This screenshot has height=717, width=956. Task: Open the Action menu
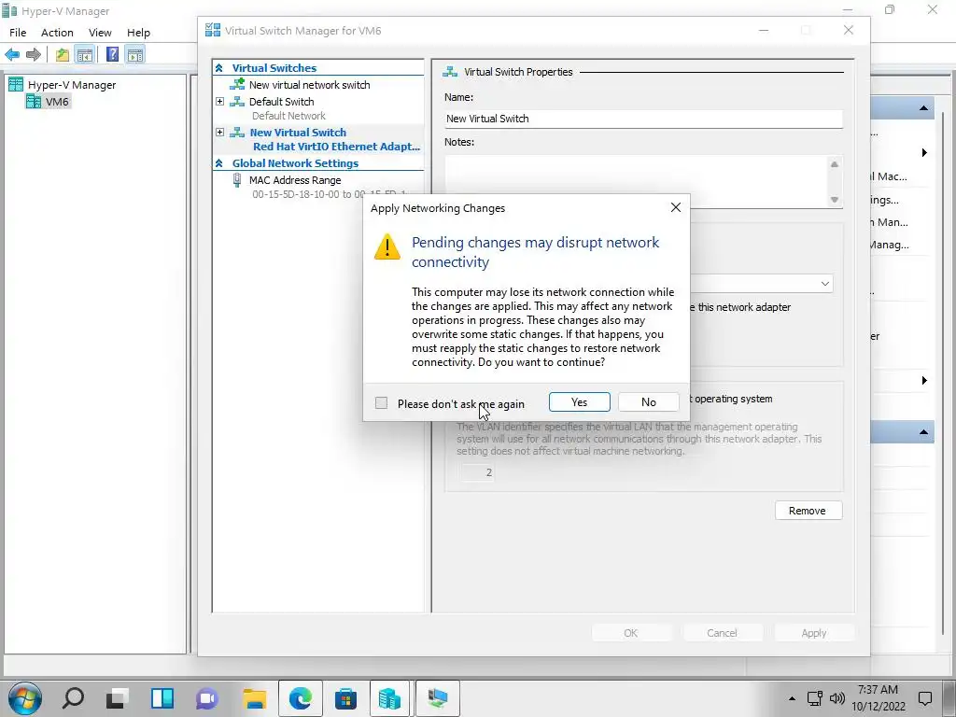(57, 33)
